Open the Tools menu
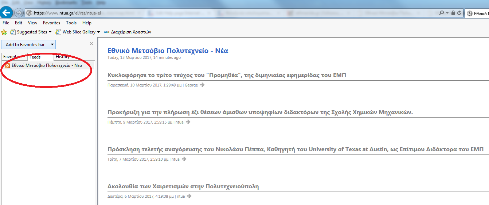 [x=71, y=23]
